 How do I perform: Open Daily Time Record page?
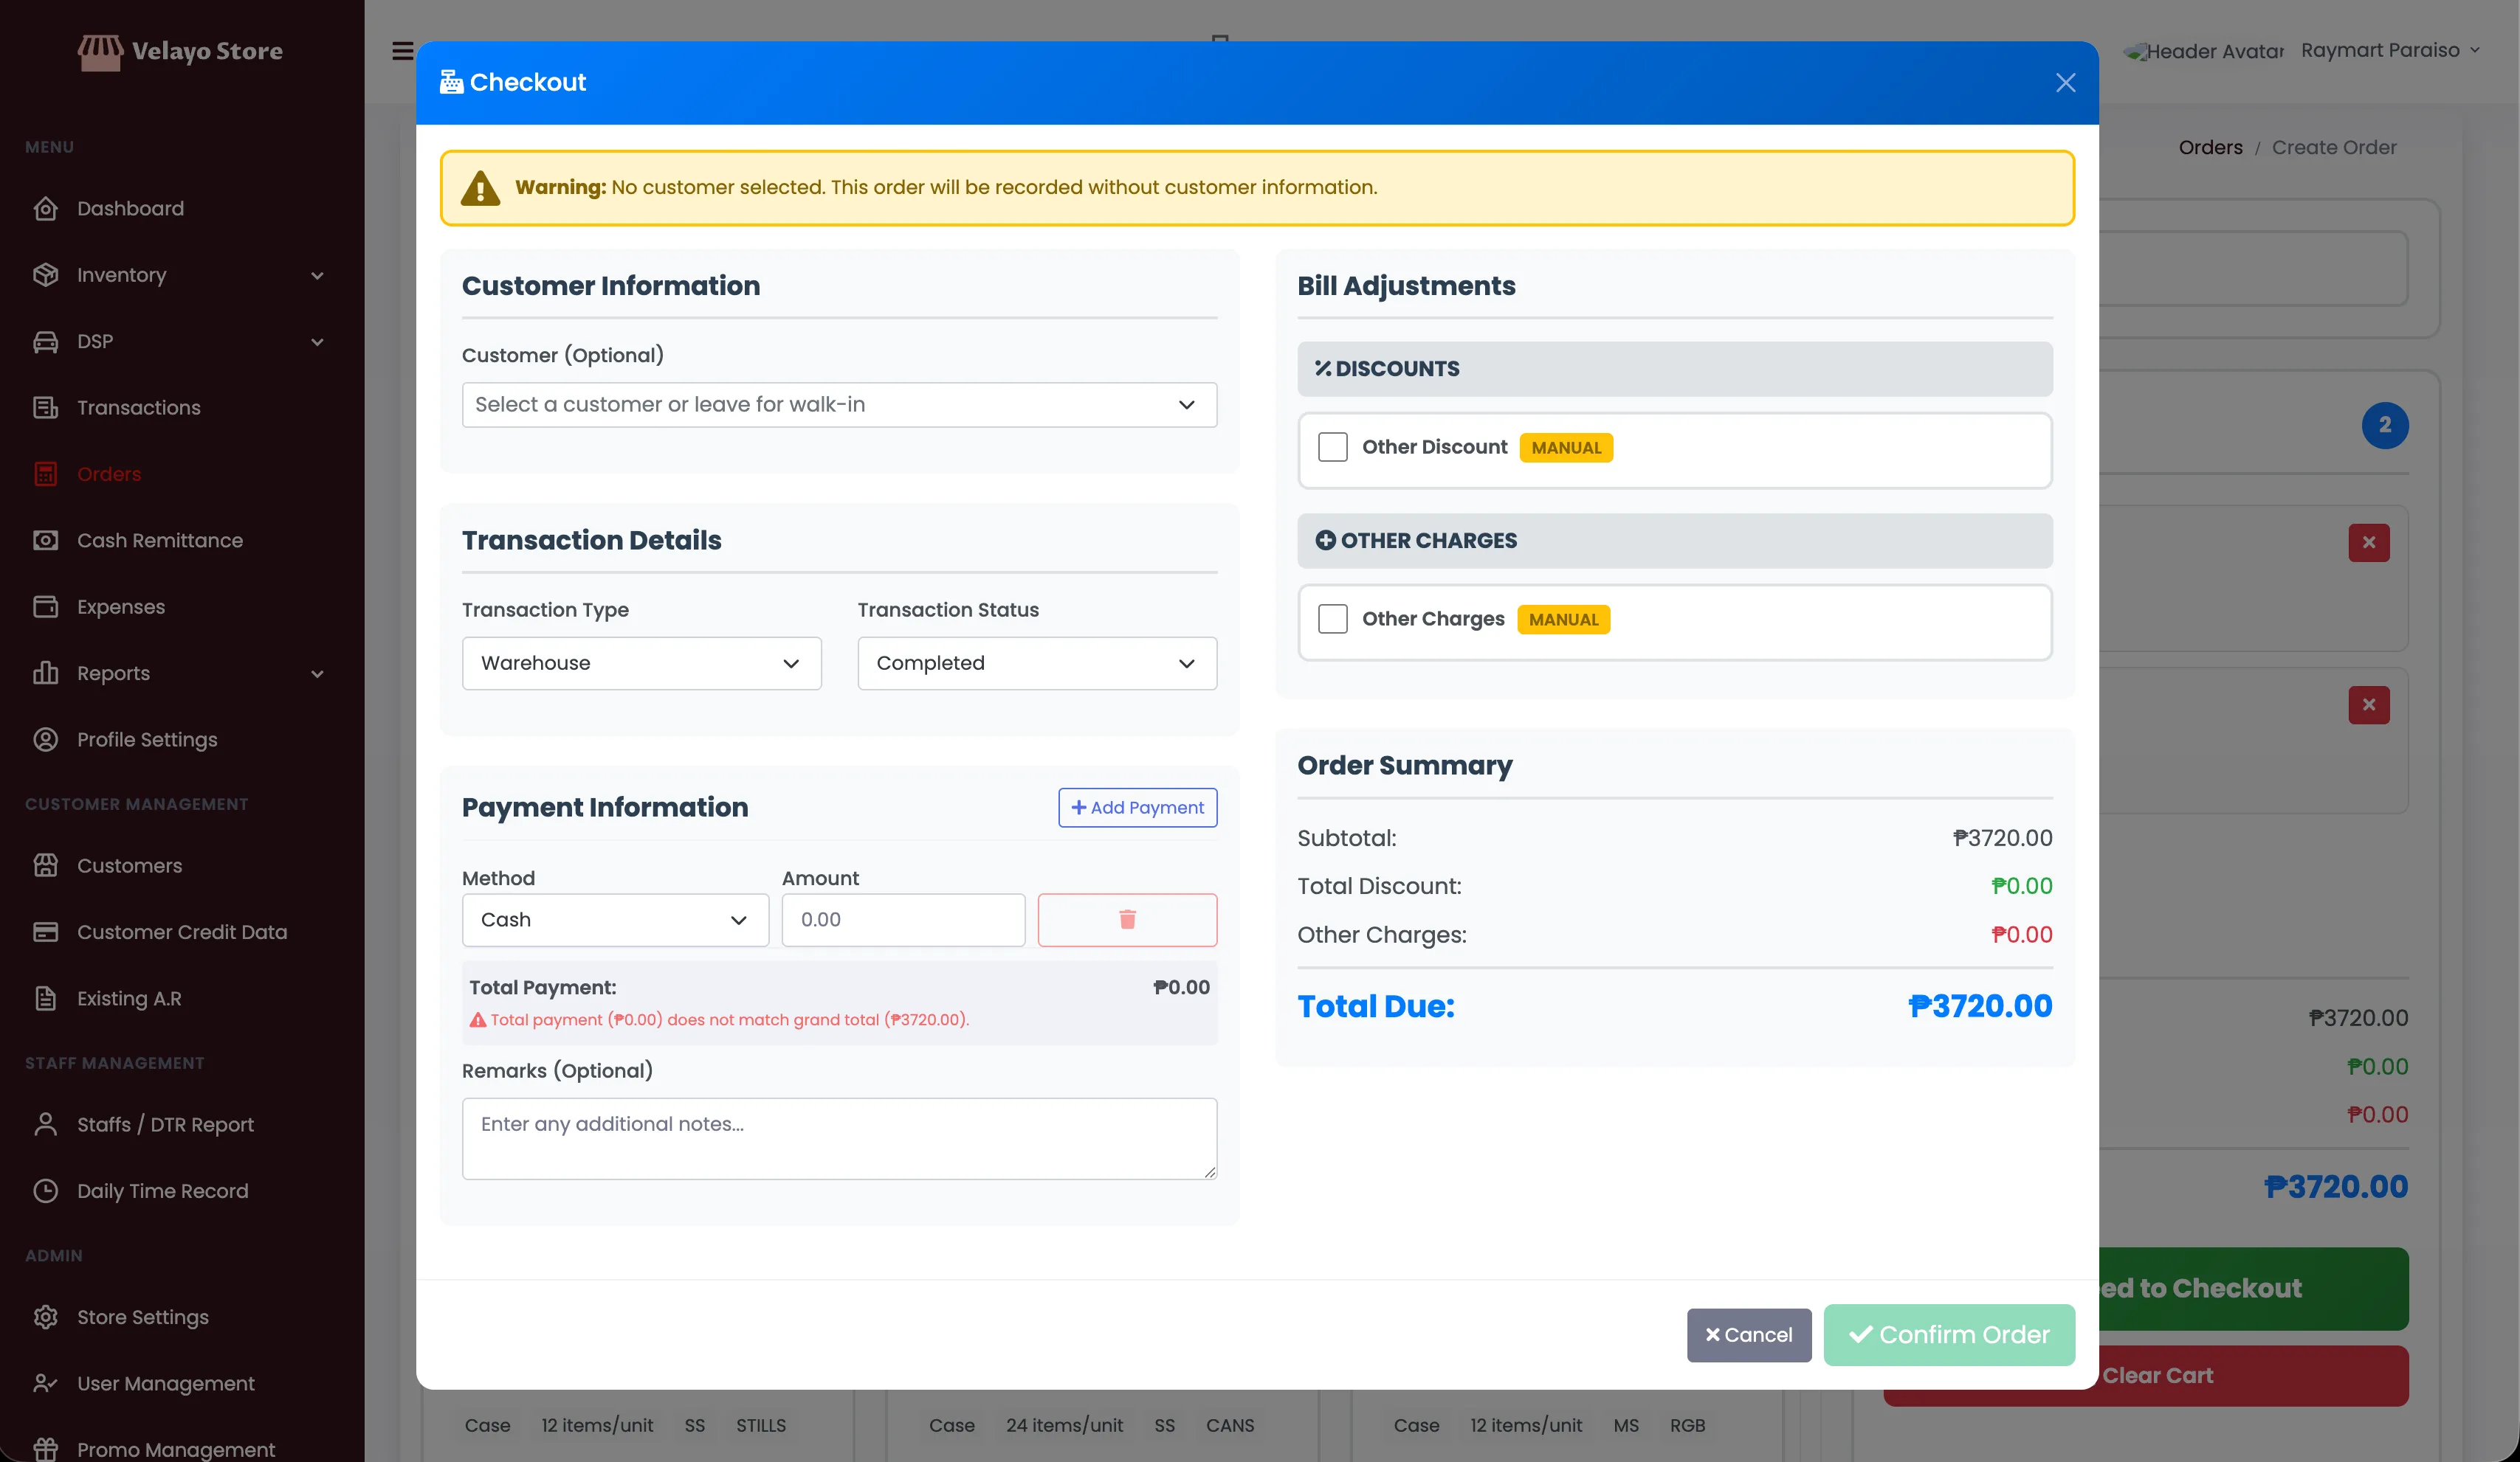[x=162, y=1191]
